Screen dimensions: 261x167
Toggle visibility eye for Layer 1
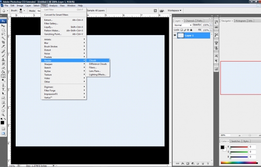pyautogui.click(x=175, y=35)
